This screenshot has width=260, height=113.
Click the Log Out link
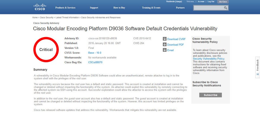(211, 2)
